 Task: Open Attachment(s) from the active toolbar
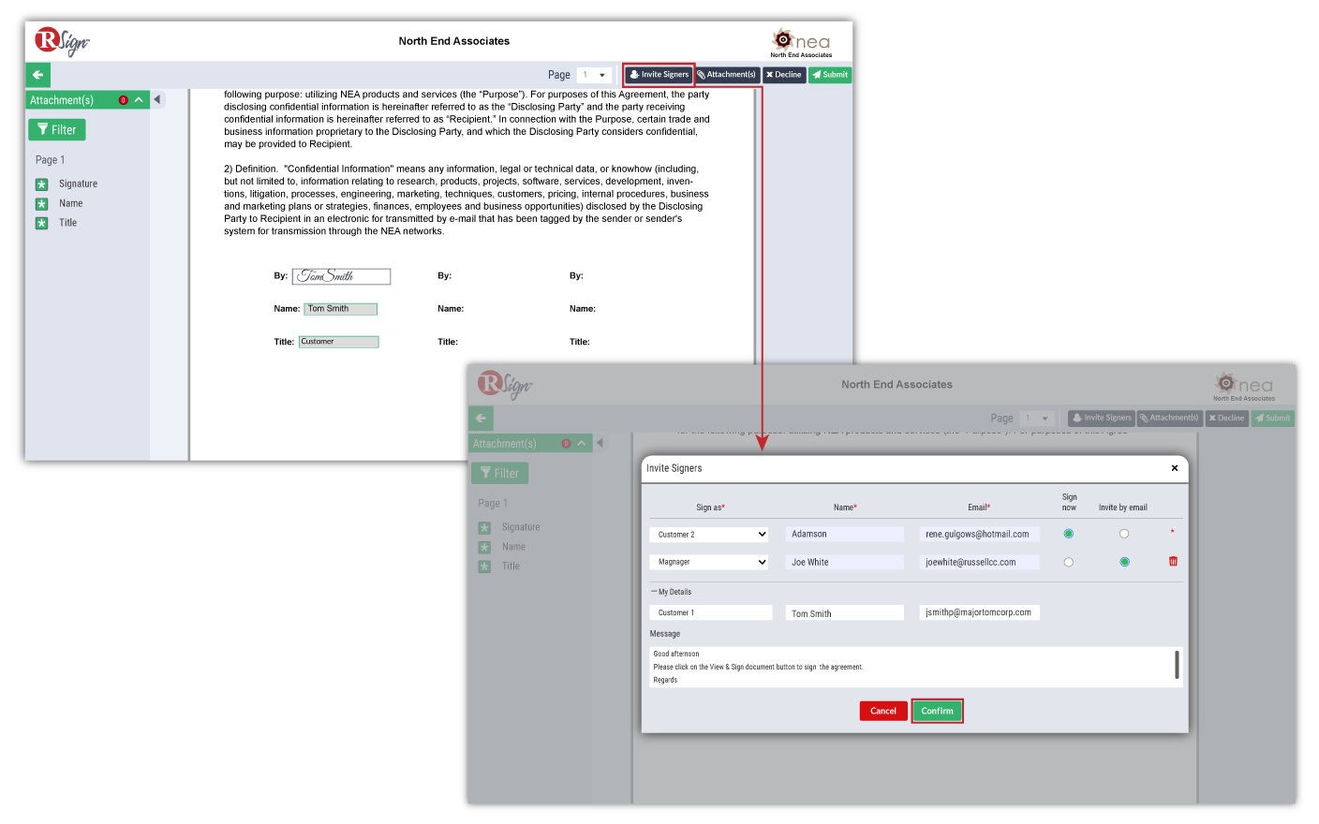(x=727, y=75)
